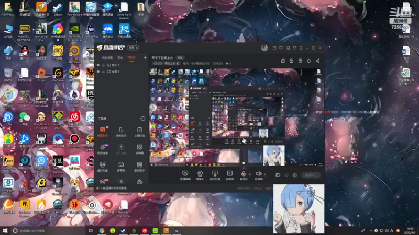Expand speaker options arrow
This screenshot has width=419, height=235.
tap(265, 174)
